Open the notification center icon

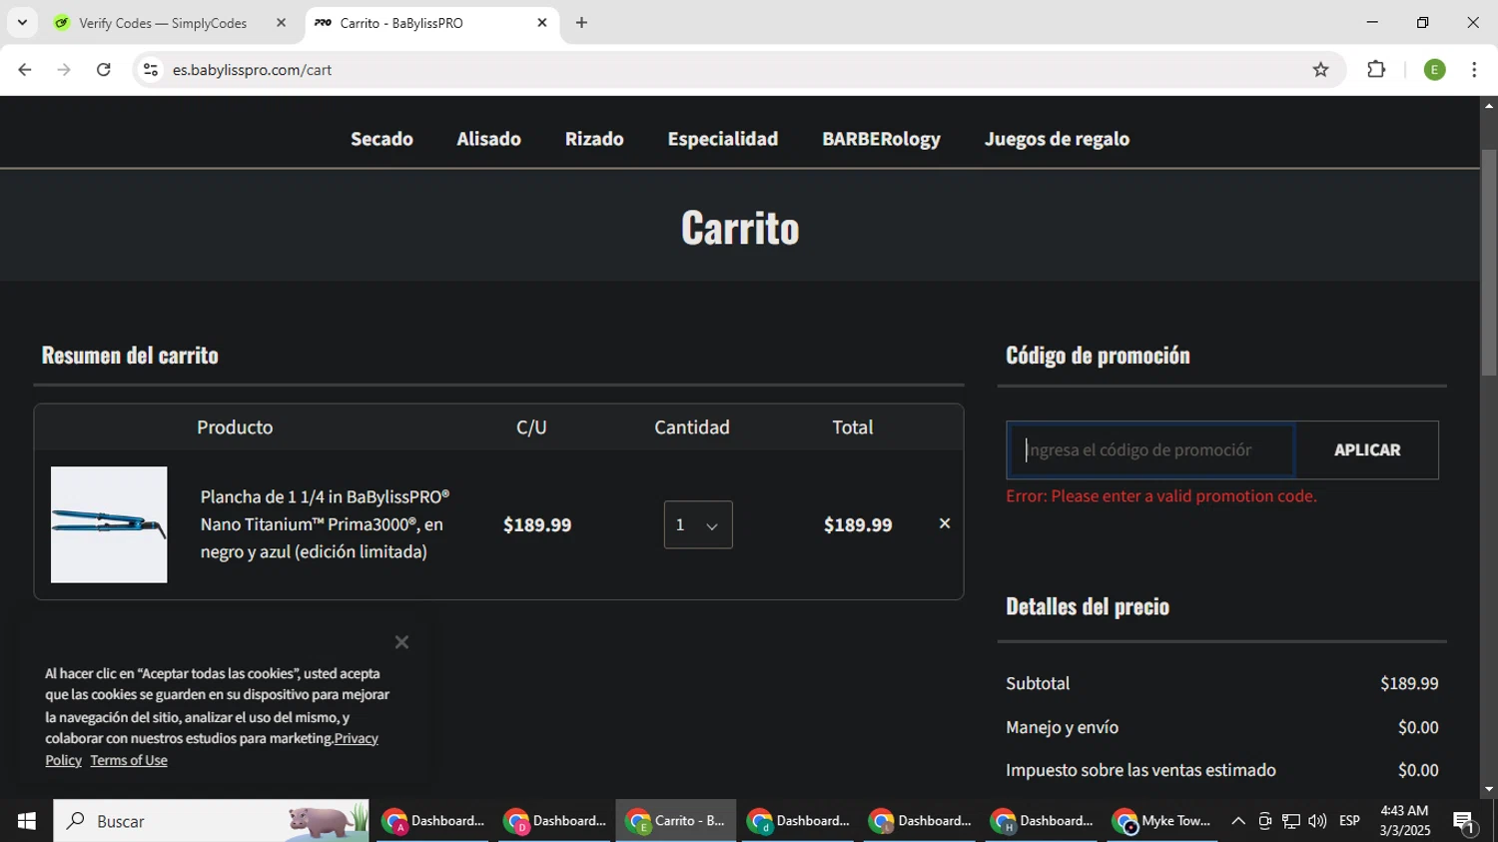pos(1465,822)
